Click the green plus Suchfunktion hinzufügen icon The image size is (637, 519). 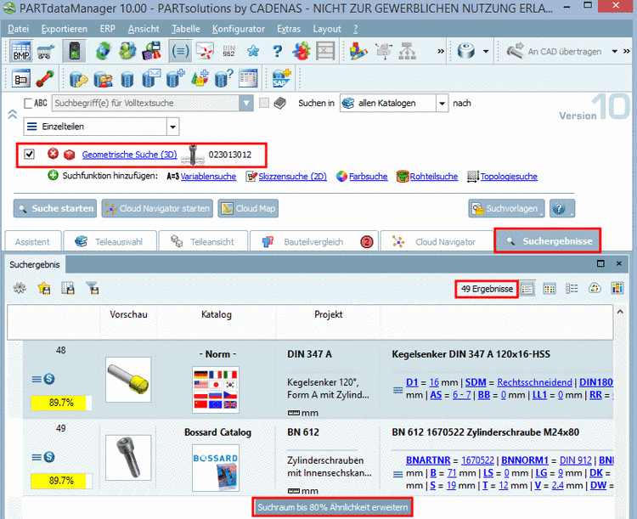click(53, 176)
